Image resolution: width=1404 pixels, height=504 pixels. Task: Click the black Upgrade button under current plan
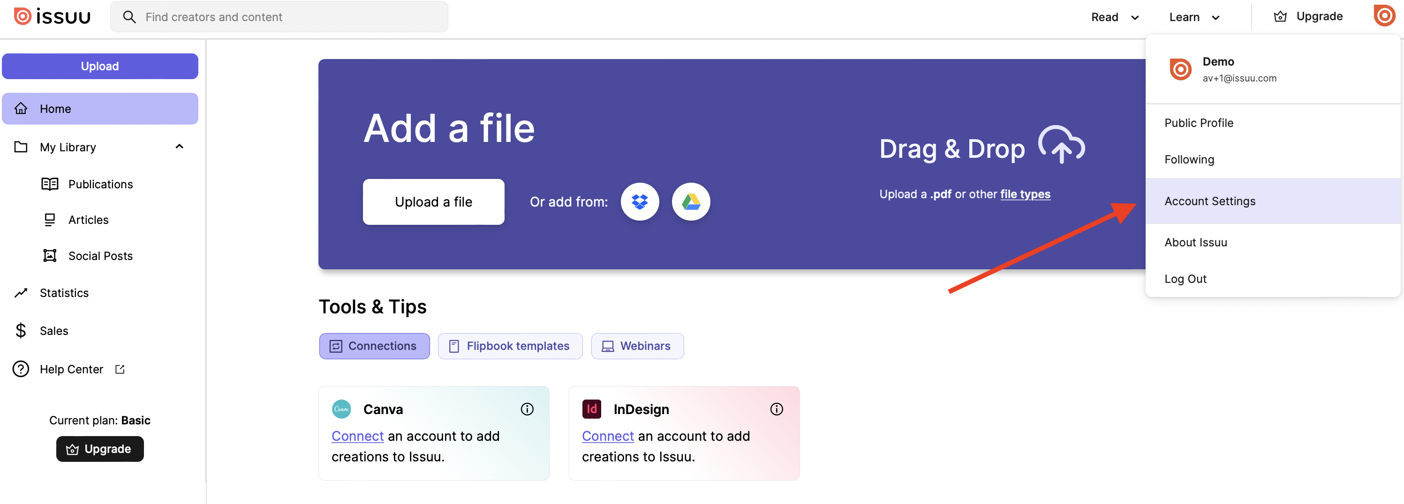[100, 449]
